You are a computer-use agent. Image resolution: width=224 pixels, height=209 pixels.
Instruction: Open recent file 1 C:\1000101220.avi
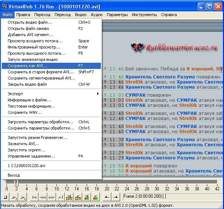[x=51, y=166]
